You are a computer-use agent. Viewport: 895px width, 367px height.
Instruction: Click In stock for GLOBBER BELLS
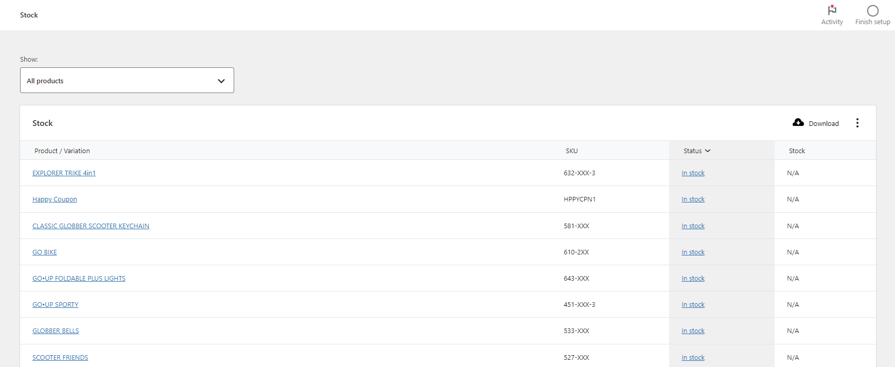(693, 331)
